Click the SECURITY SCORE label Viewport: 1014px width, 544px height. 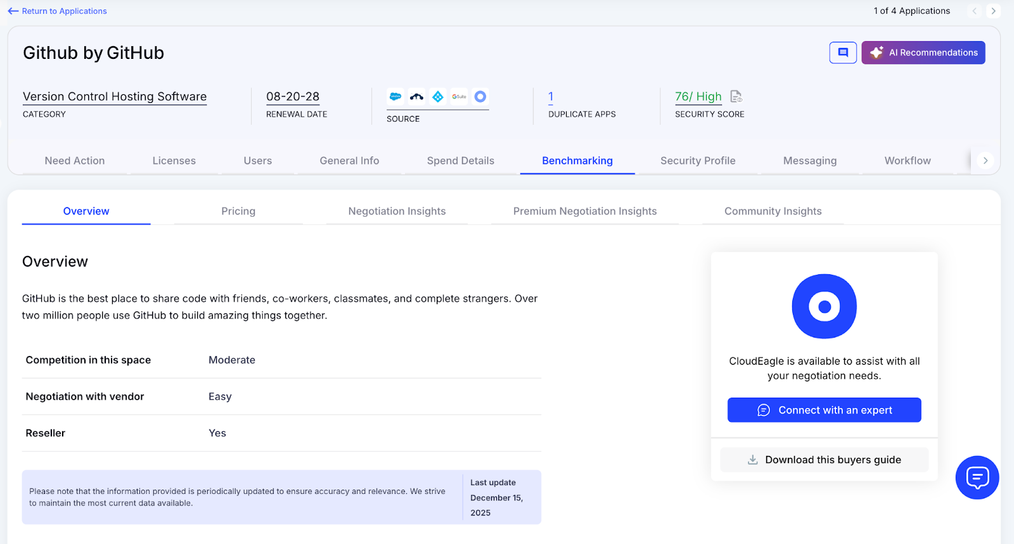[x=710, y=115]
